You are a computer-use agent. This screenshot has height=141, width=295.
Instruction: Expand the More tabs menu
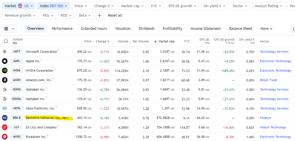coord(266,29)
